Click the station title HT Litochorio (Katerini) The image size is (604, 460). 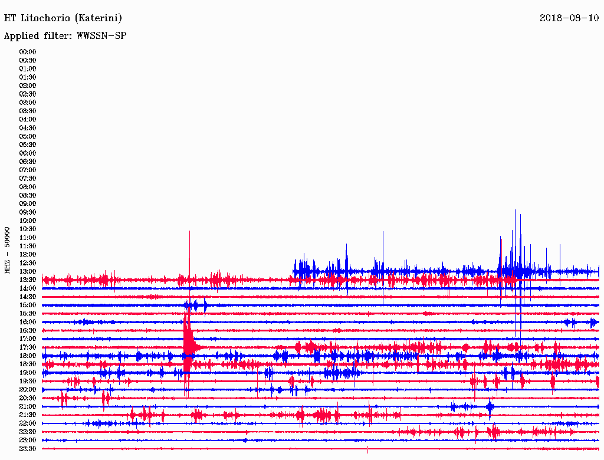point(63,18)
